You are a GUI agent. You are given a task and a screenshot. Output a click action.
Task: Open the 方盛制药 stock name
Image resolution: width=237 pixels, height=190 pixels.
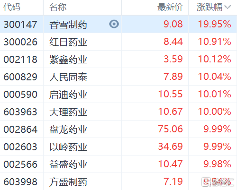68,182
